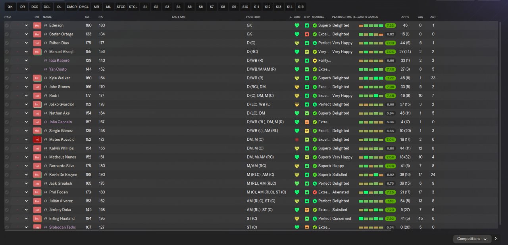Sort by the CA column header
This screenshot has width=508, height=245.
[x=87, y=17]
